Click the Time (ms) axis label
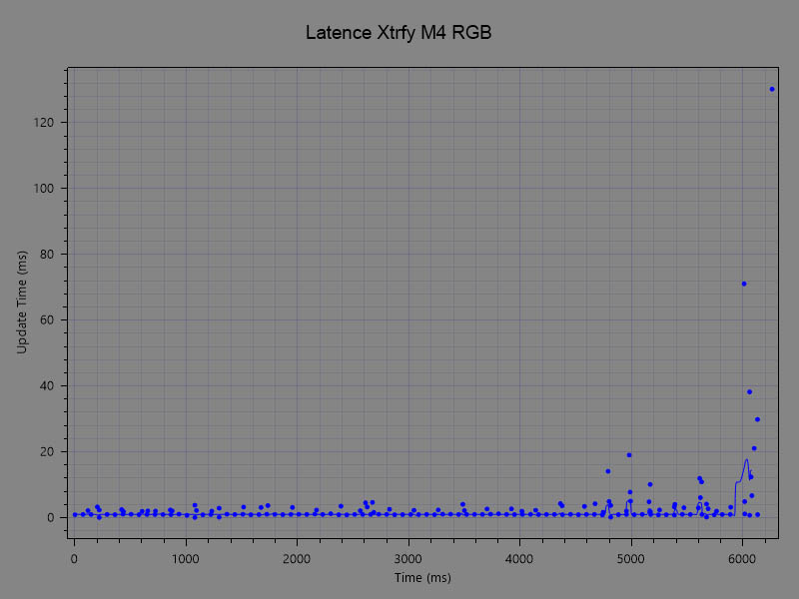 pyautogui.click(x=422, y=578)
